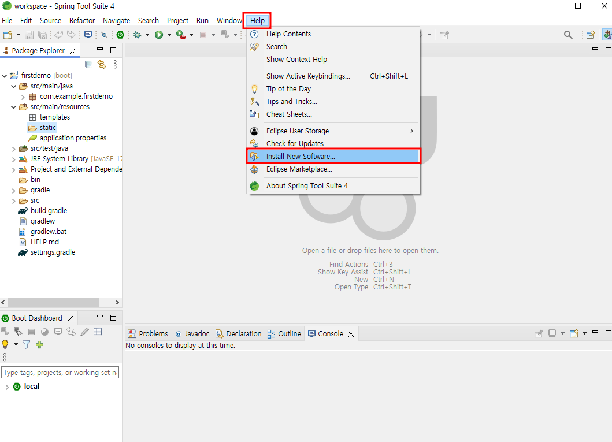Collapse the src/main/resources folder
This screenshot has width=612, height=442.
[14, 107]
